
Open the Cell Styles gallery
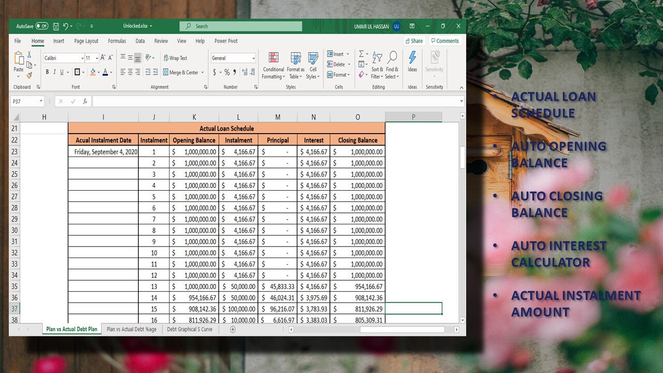(x=313, y=64)
